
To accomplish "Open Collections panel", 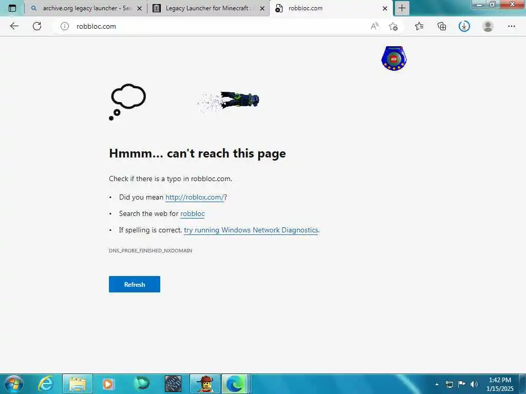I will pos(442,26).
